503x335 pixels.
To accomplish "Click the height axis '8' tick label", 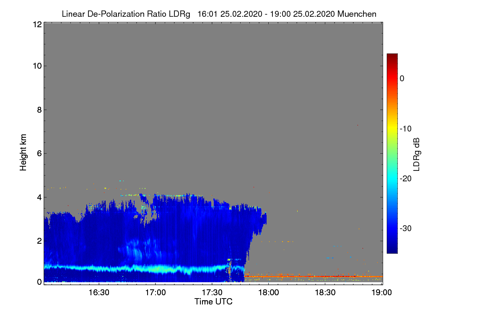I will (x=39, y=110).
